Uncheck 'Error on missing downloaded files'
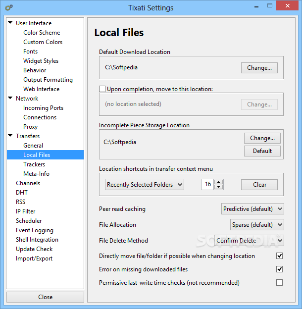302x309 pixels. [x=279, y=269]
